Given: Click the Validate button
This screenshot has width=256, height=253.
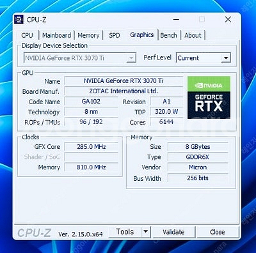Looking at the screenshot, I should [x=173, y=232].
